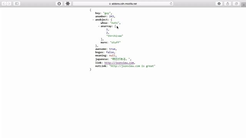
Task: Click array element 1 in anarray
Action: tap(107, 30)
